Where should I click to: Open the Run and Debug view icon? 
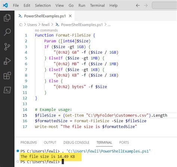(x=7, y=61)
